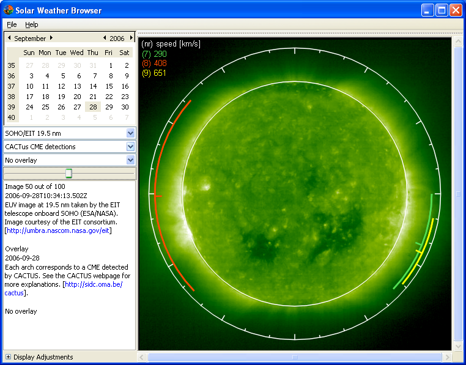Select September 10 in the calendar

(29, 86)
